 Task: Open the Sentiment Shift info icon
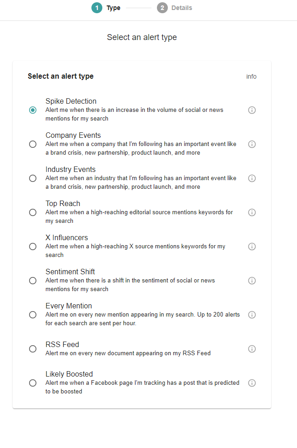coord(252,281)
